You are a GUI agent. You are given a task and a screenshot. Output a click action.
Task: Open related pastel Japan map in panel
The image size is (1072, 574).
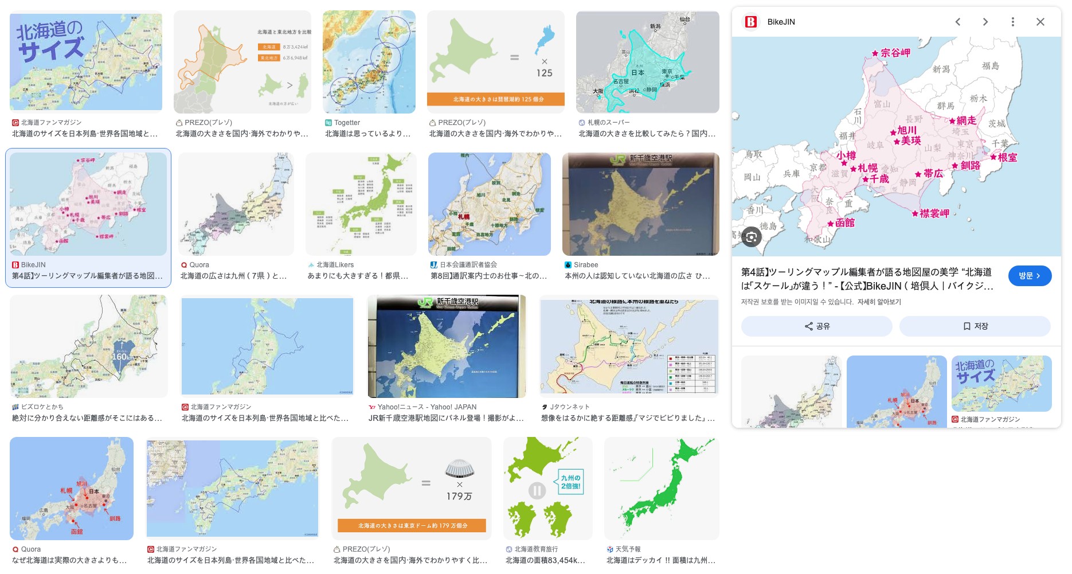pos(791,391)
